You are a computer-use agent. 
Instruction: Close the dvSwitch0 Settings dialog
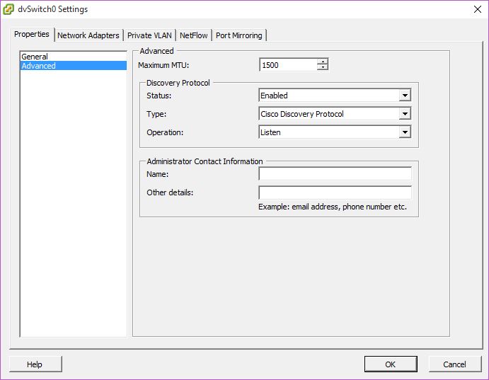pyautogui.click(x=474, y=9)
